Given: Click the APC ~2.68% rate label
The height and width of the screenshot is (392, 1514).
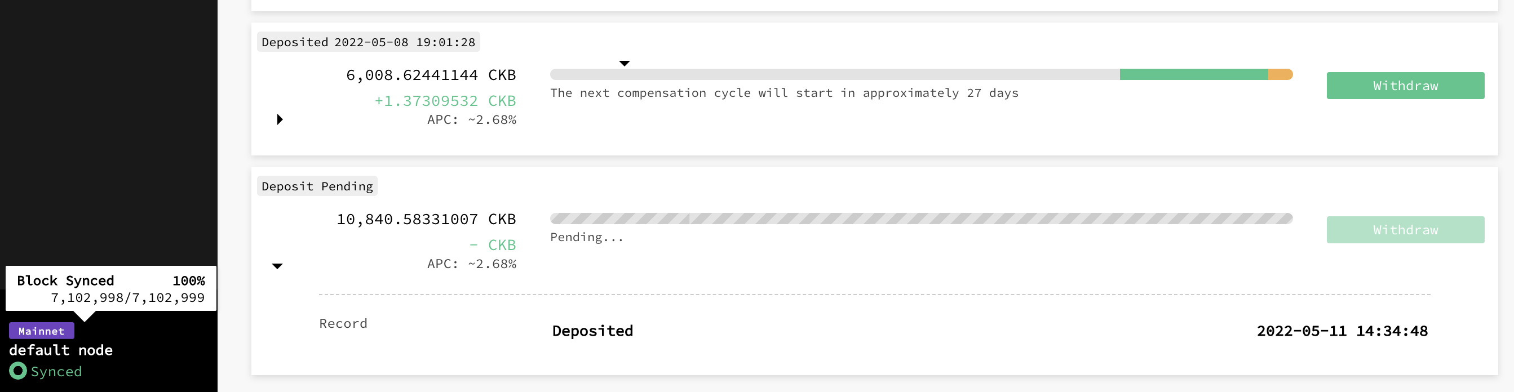Looking at the screenshot, I should 472,119.
